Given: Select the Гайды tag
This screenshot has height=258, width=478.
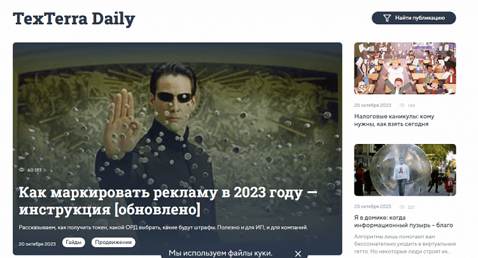Looking at the screenshot, I should pos(73,243).
